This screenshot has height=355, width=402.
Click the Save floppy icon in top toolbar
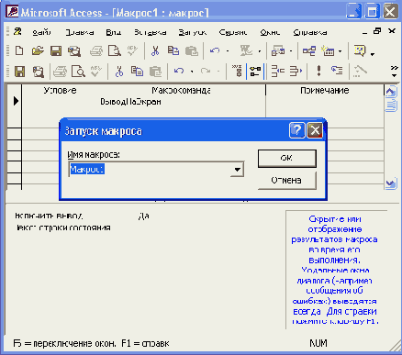click(x=56, y=50)
